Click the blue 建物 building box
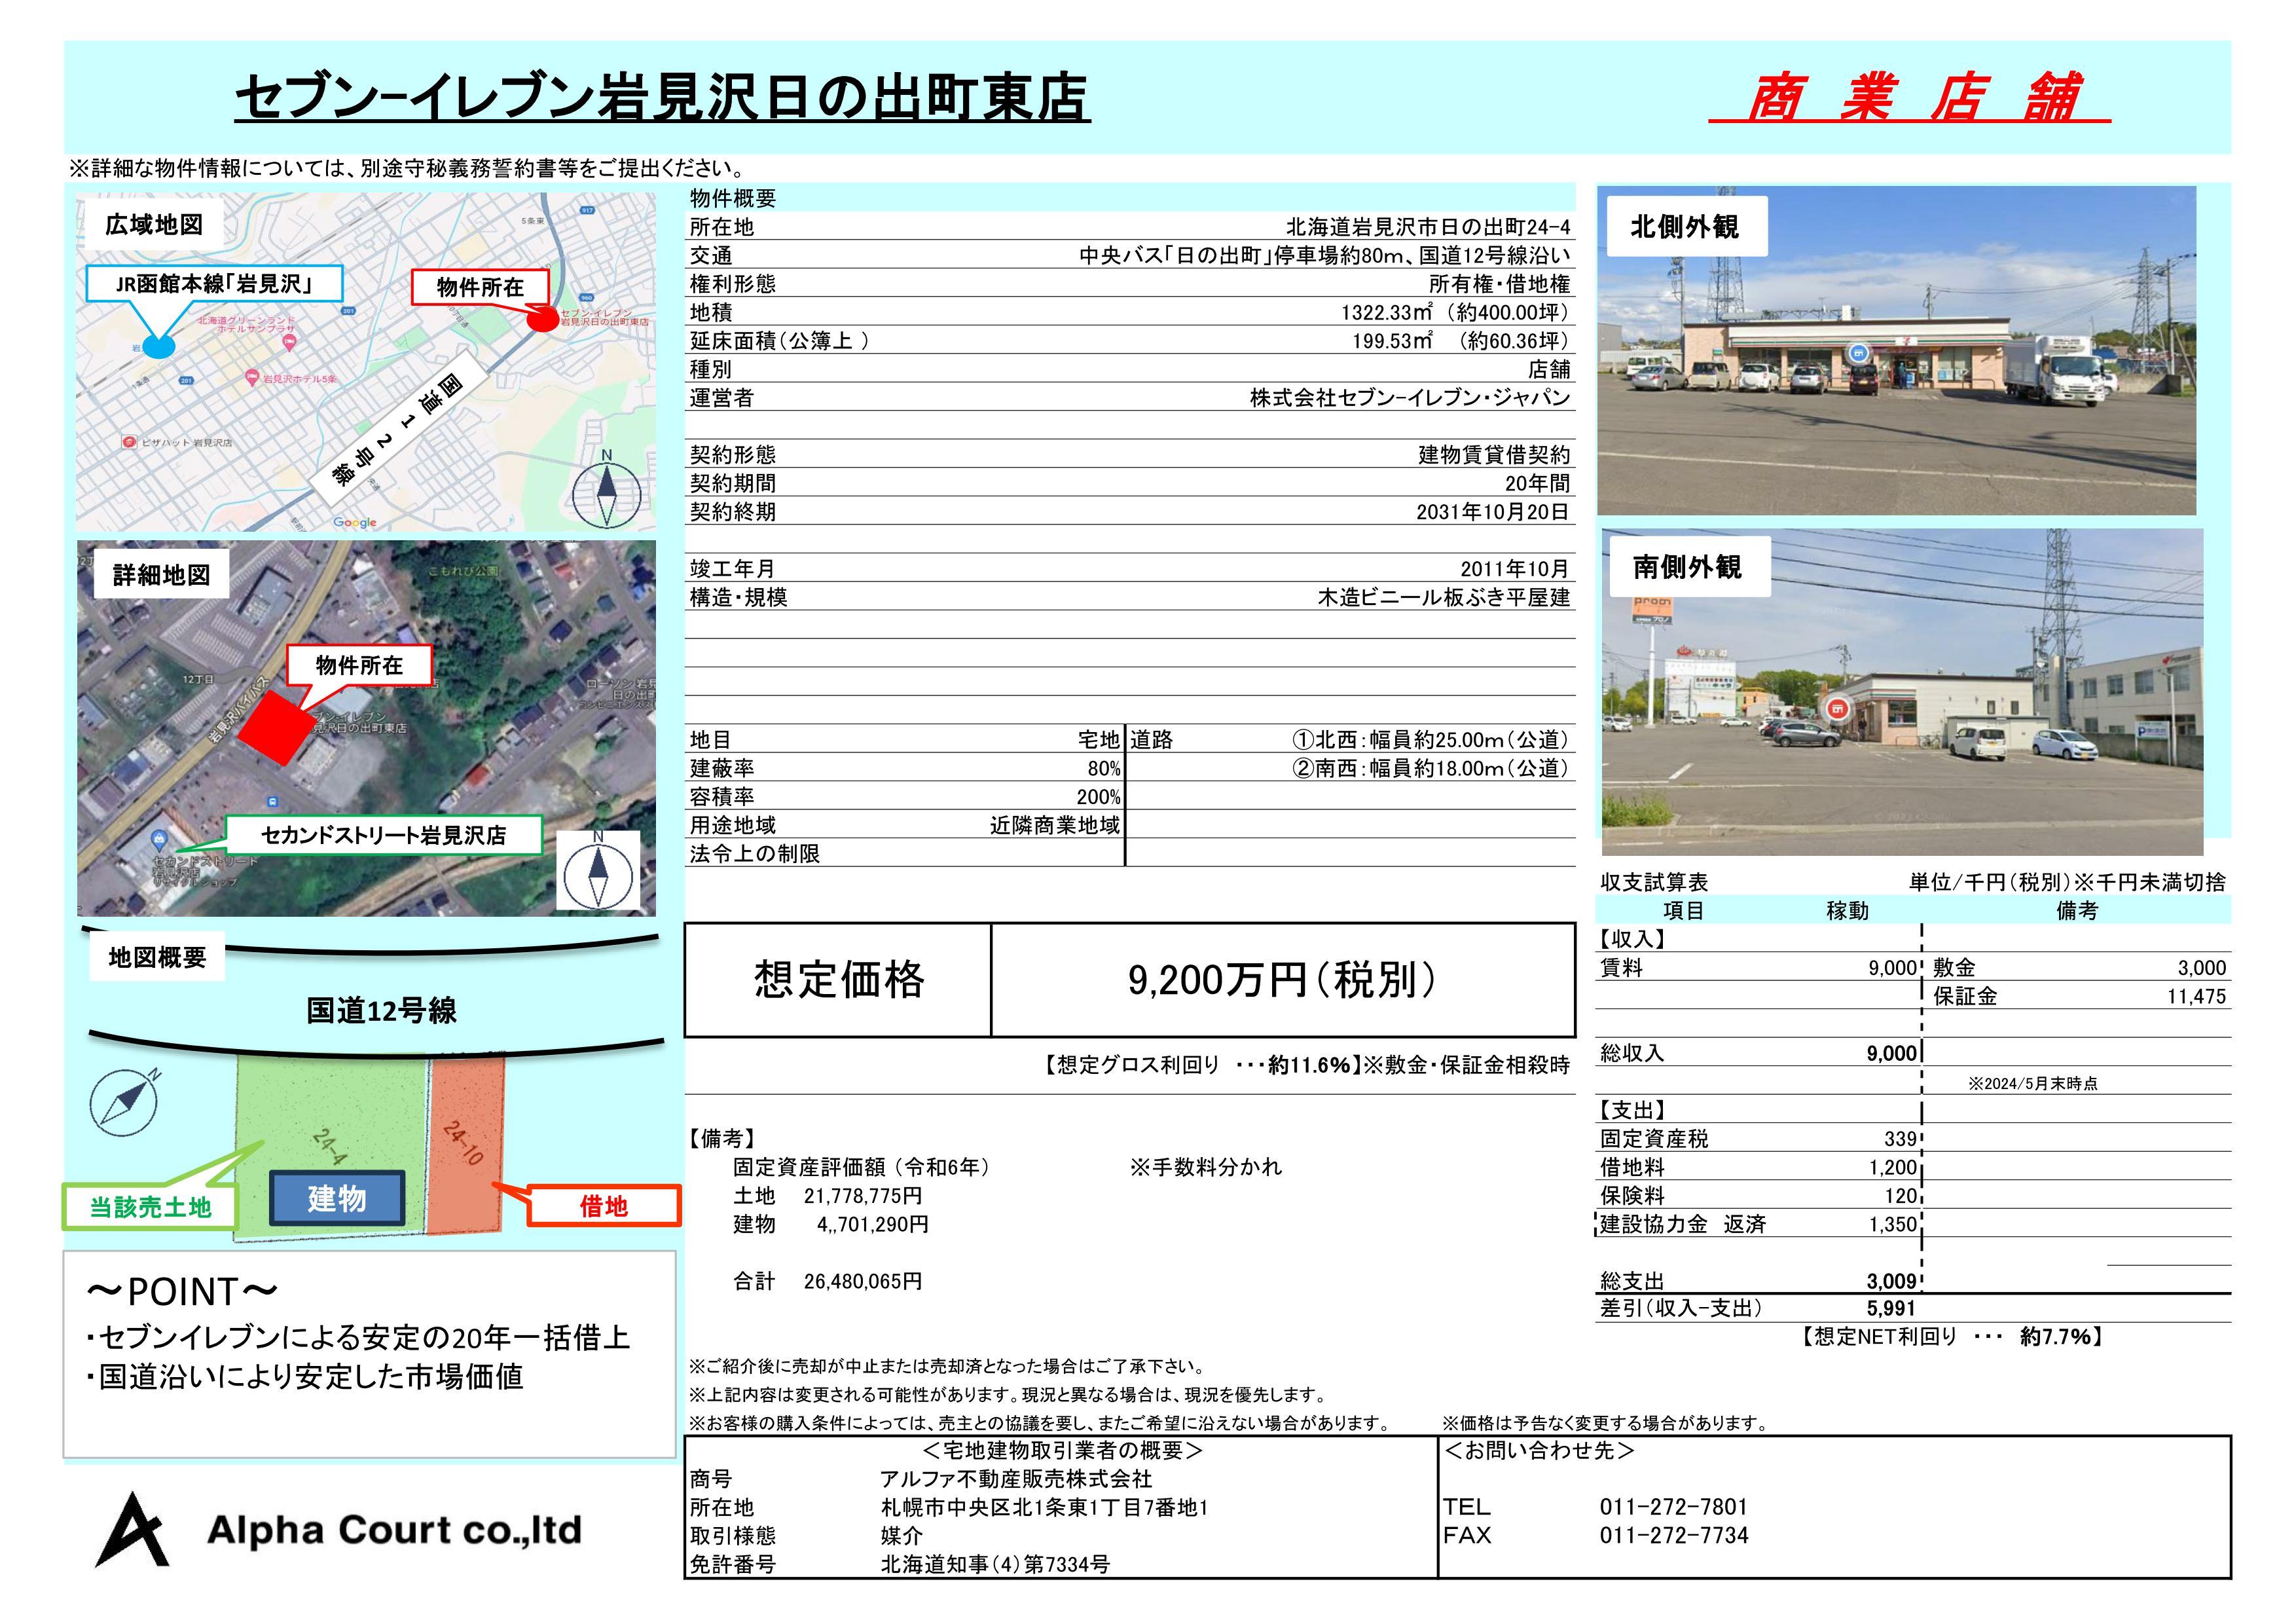This screenshot has height=1624, width=2296. tap(337, 1198)
